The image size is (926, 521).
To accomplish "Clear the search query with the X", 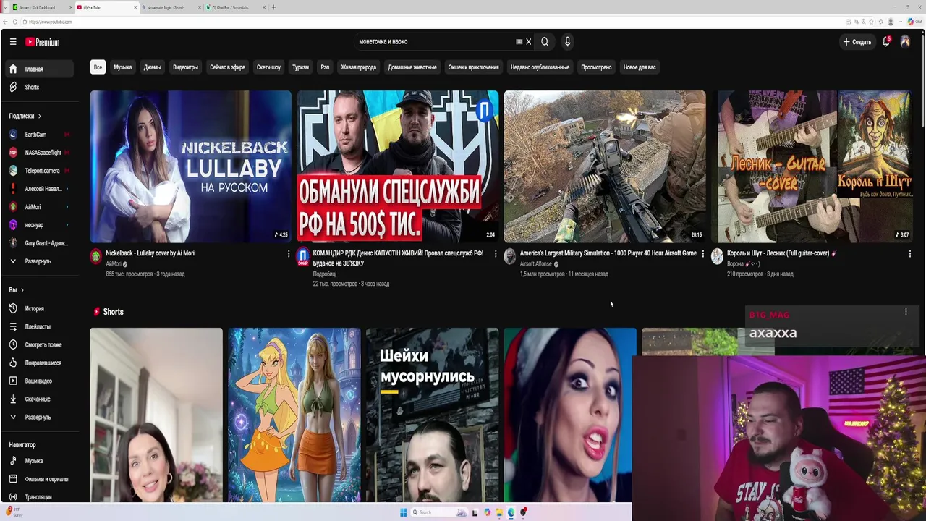I will click(528, 42).
